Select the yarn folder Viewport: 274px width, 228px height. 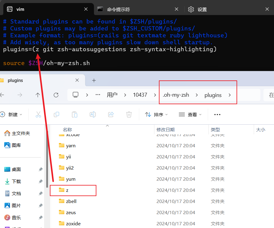pos(67,145)
